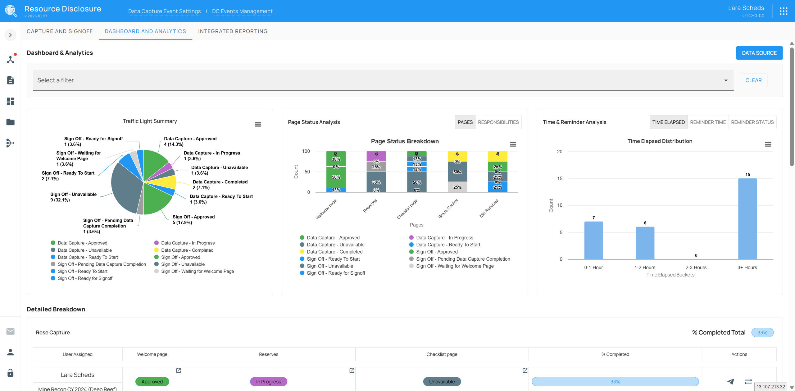Click the document icon in the sidebar
Image resolution: width=795 pixels, height=391 pixels.
pyautogui.click(x=10, y=80)
